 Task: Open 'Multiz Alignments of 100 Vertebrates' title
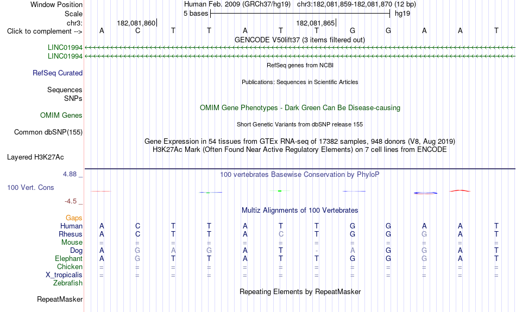[x=300, y=210]
